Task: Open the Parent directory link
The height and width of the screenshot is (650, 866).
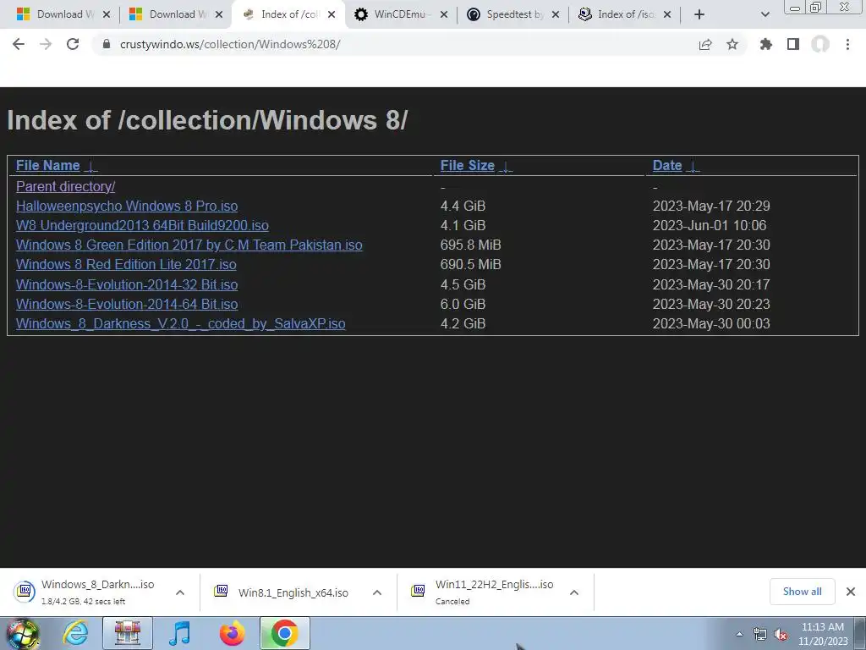Action: (x=66, y=186)
